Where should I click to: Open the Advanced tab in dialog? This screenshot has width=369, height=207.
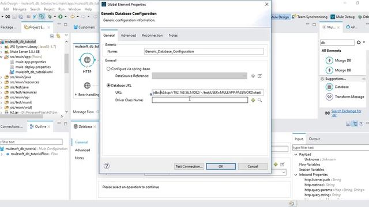128,36
